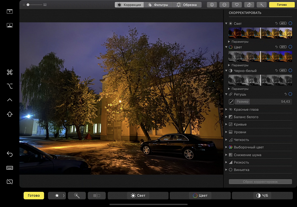The width and height of the screenshot is (297, 207).
Task: Click the Свет brightness thumbnail slider
Action: (x=260, y=33)
